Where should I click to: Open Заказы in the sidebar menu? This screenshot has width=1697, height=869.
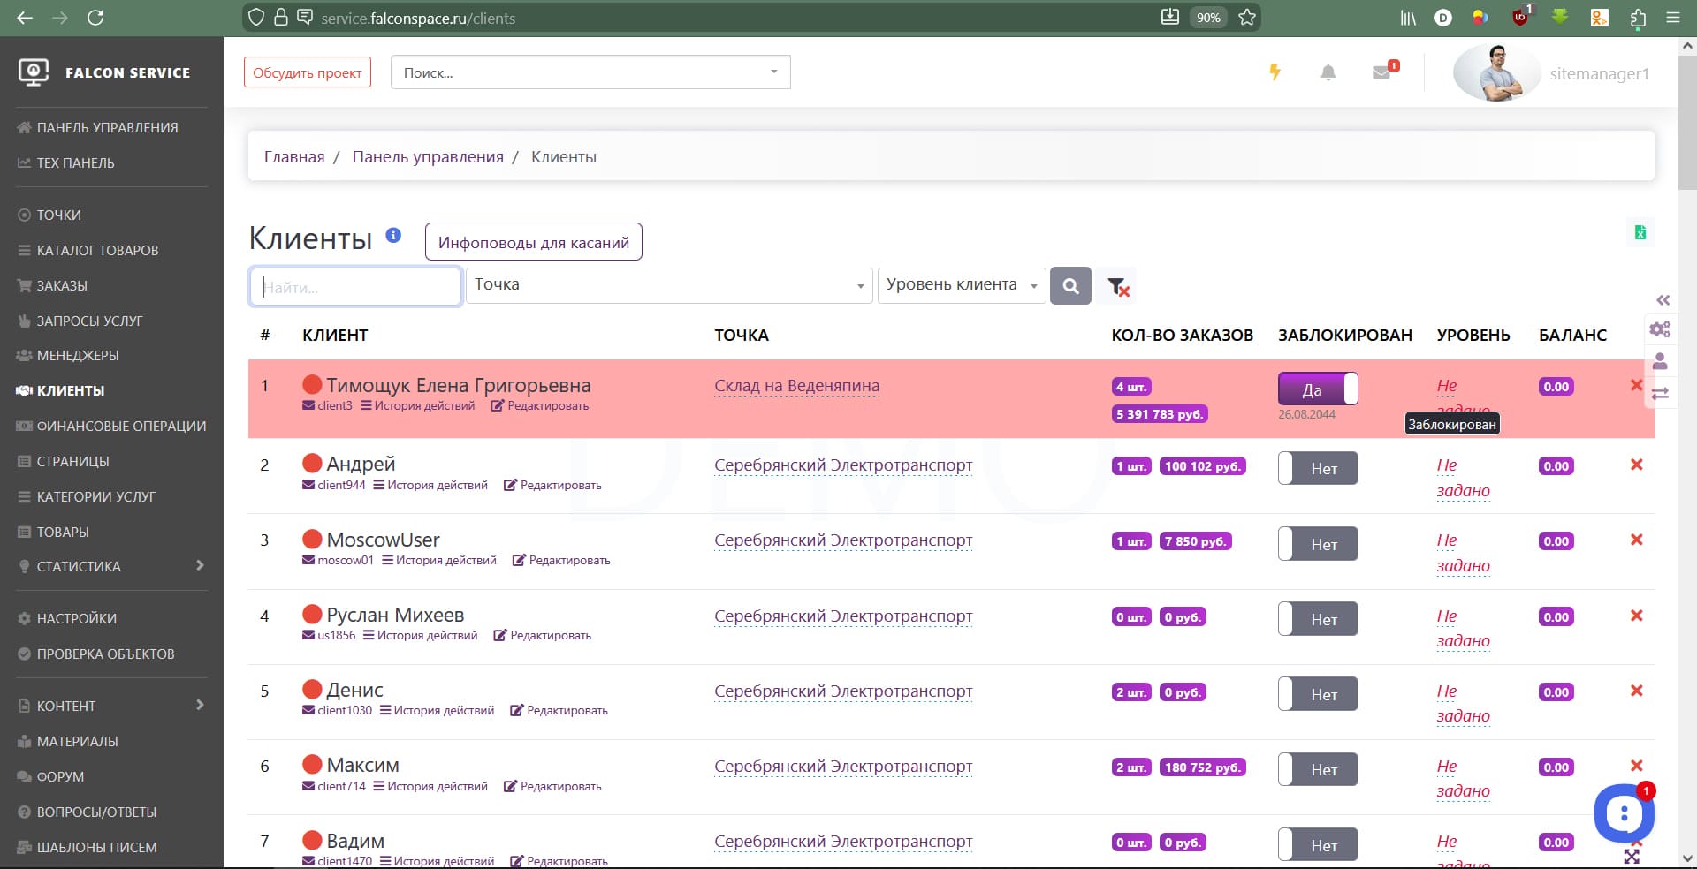click(x=62, y=285)
